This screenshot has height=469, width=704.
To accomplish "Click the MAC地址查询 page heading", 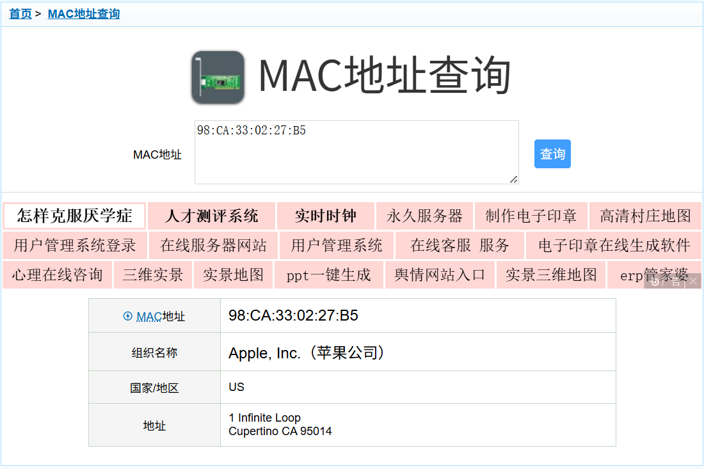I will coord(385,76).
